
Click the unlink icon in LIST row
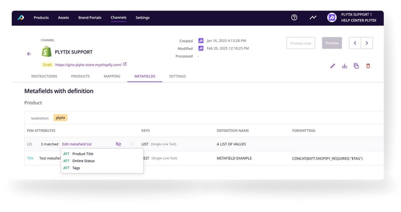click(x=118, y=144)
